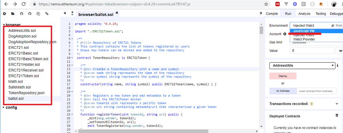The width and height of the screenshot is (343, 133).
Task: Open SafeMath.sol in the file list
Action: coord(19,87)
